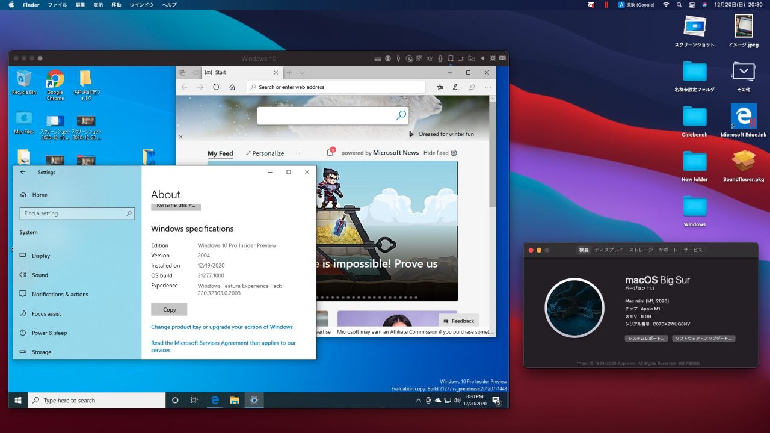Click the Edge Share icon
Viewport: 770px width, 433px height.
472,87
